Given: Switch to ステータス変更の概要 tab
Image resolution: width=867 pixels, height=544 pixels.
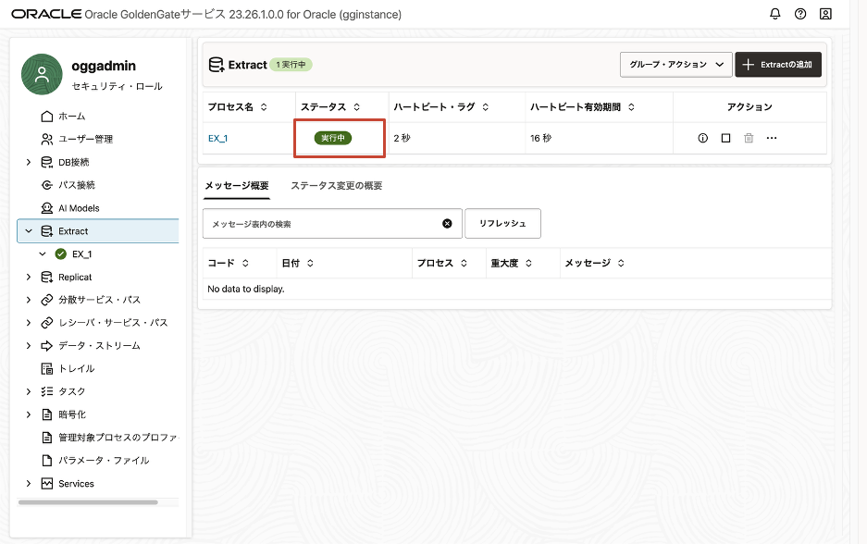Looking at the screenshot, I should [x=336, y=186].
